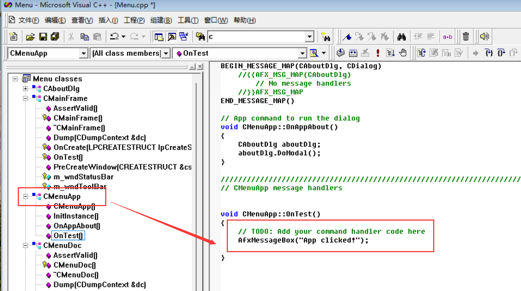Toggle the Output window button

point(172,37)
